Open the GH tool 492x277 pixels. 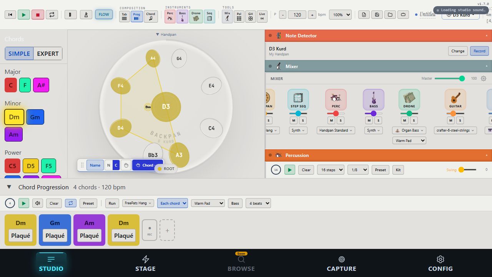tap(251, 17)
